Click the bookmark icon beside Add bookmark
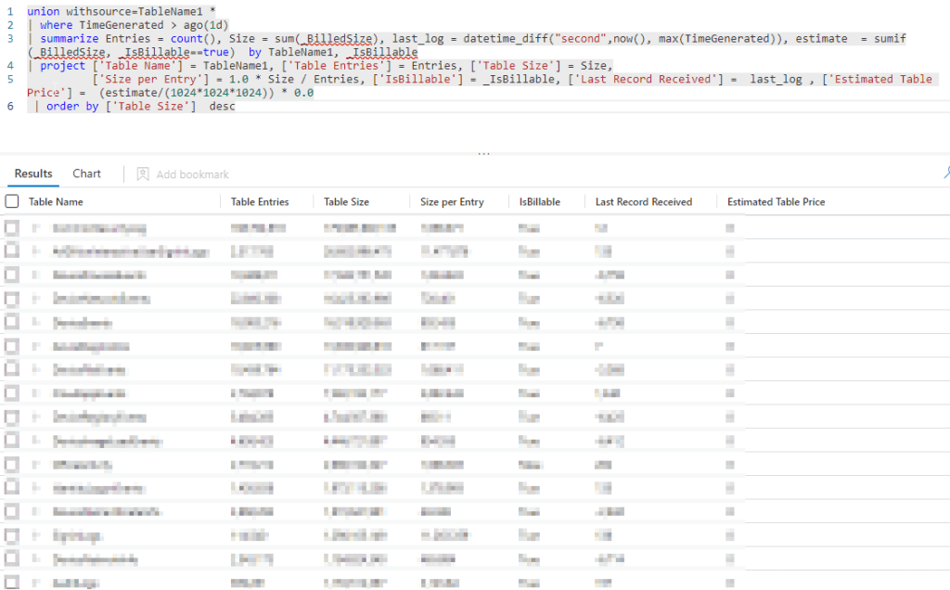The height and width of the screenshot is (590, 950). point(143,173)
